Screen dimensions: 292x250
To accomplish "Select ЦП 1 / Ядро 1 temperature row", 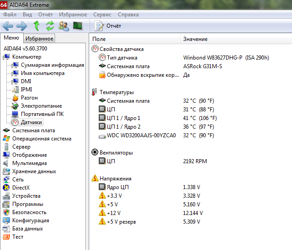I will [119, 118].
